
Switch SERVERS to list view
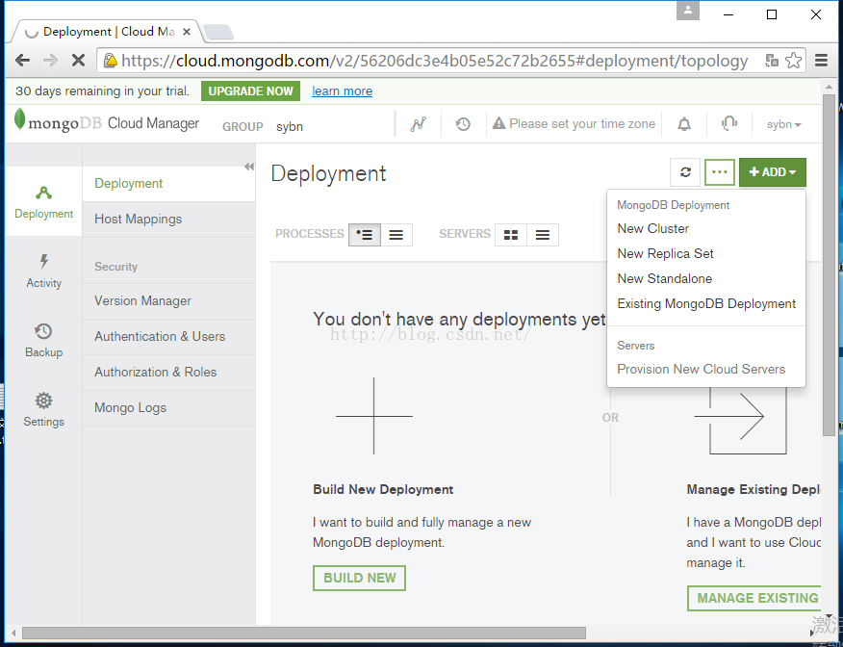tap(543, 235)
